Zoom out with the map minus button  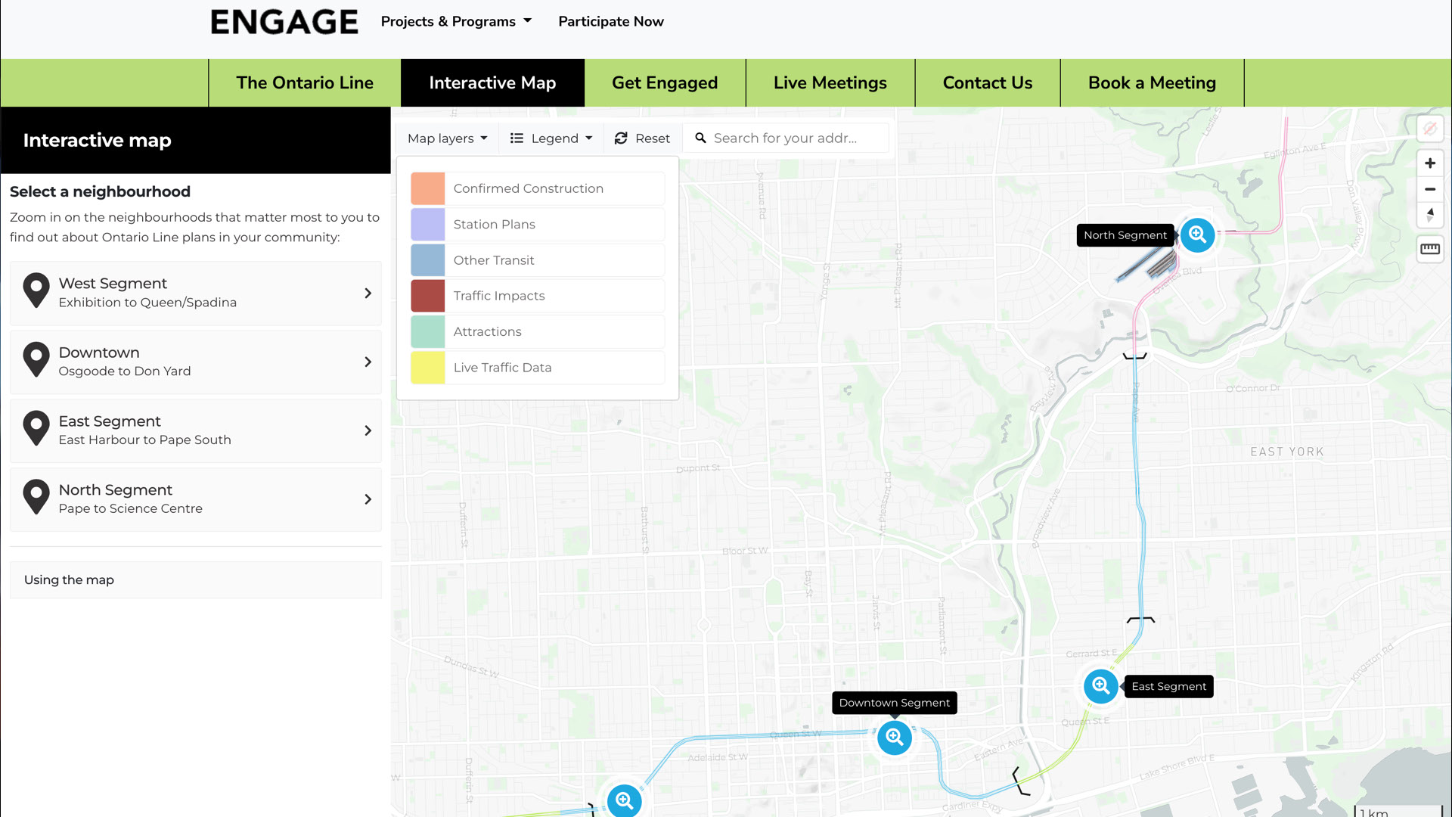coord(1429,189)
